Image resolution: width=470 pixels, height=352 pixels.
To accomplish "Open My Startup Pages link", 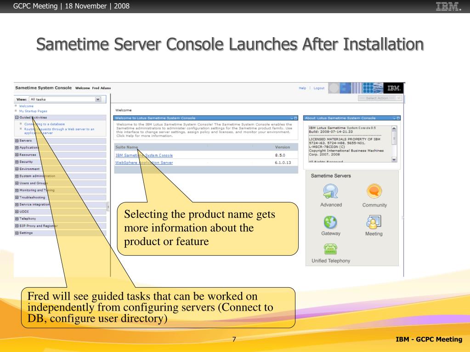I will (33, 112).
